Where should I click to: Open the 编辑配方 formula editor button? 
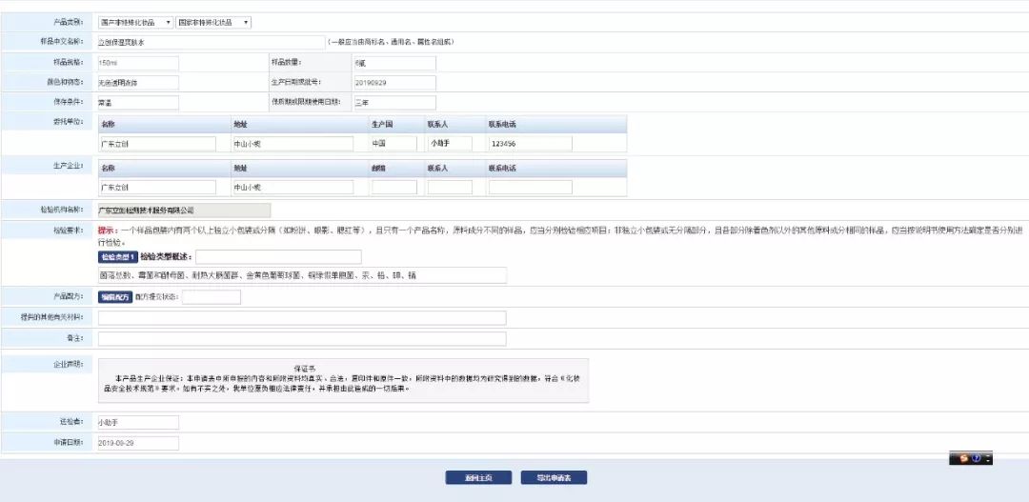coord(114,297)
